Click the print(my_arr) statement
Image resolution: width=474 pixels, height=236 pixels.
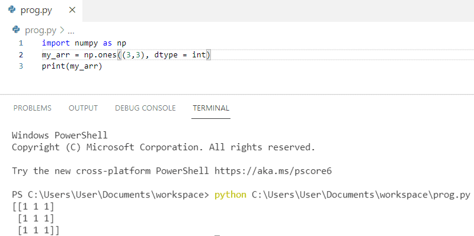(72, 67)
